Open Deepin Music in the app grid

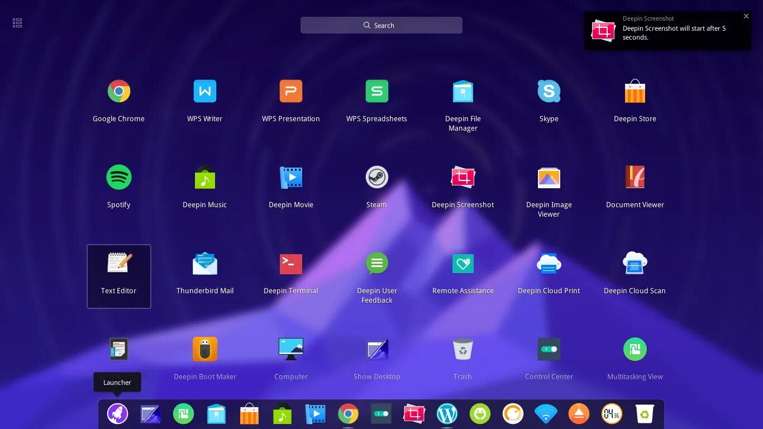coord(204,177)
